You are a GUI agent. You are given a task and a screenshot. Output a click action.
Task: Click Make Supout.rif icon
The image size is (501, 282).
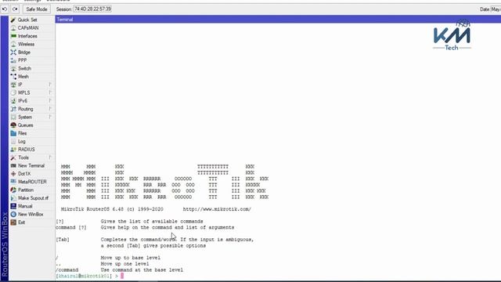coord(13,198)
